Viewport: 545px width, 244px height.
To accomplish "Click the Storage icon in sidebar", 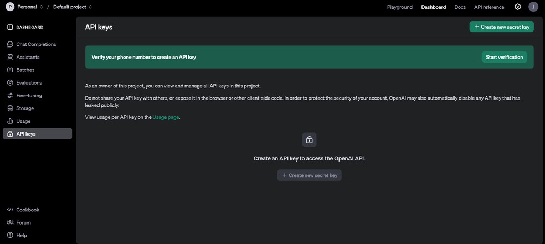I will 10,108.
